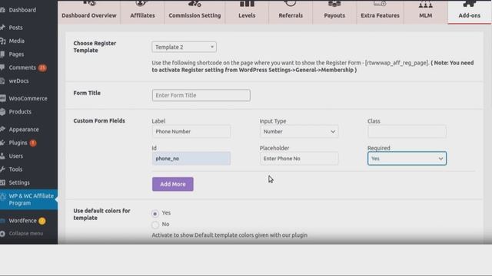Click the Id field containing phone_no

click(x=191, y=159)
